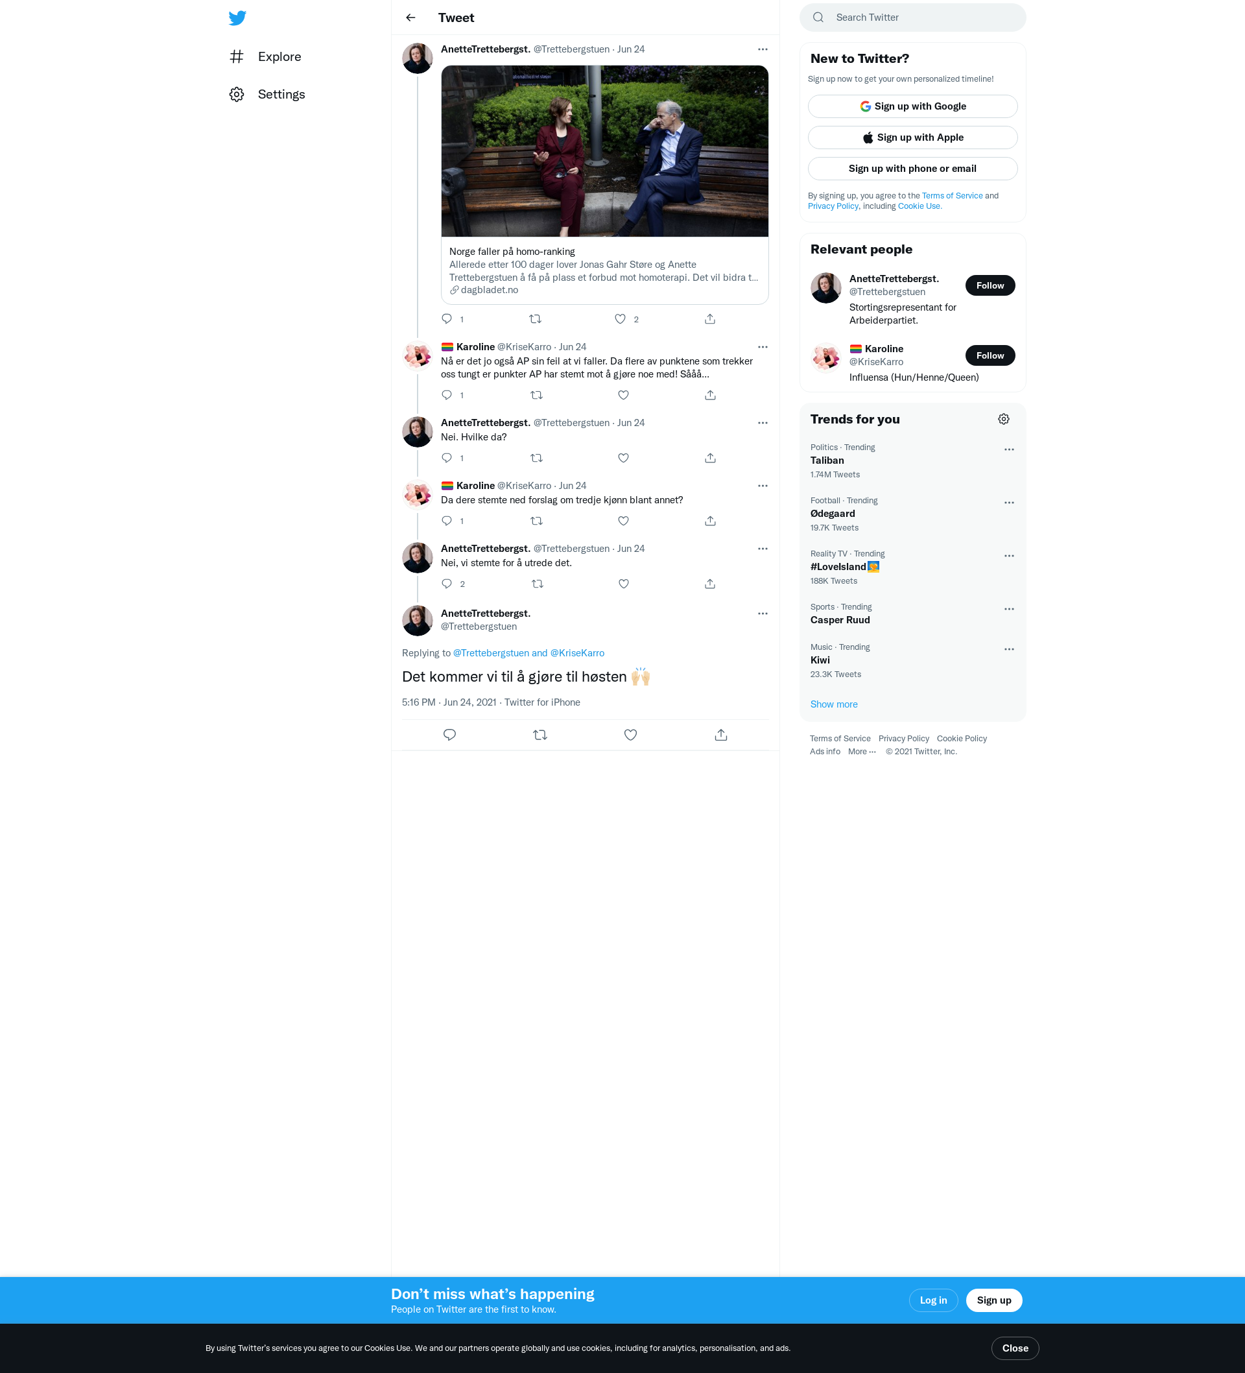1245x1373 pixels.
Task: Reply to Karoline's 'Nå er det jo' tweet
Action: [447, 395]
